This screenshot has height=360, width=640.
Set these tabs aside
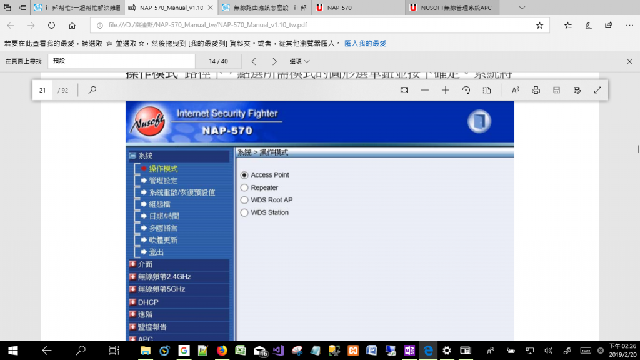point(23,7)
